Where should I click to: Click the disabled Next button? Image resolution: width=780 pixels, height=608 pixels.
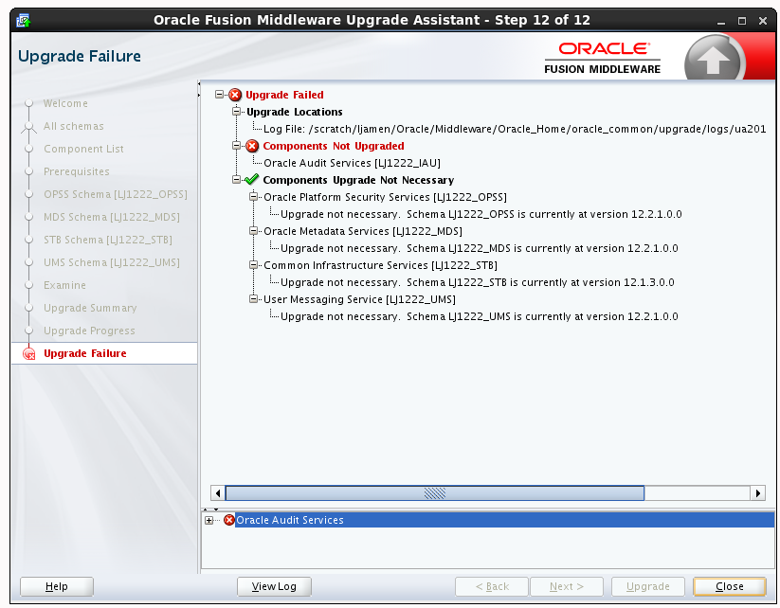(x=567, y=586)
